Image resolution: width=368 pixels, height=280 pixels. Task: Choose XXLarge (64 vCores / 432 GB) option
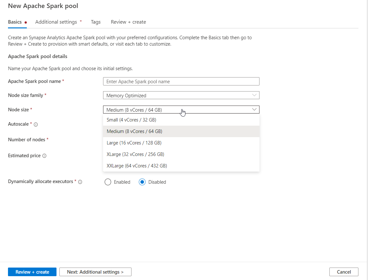pos(136,166)
